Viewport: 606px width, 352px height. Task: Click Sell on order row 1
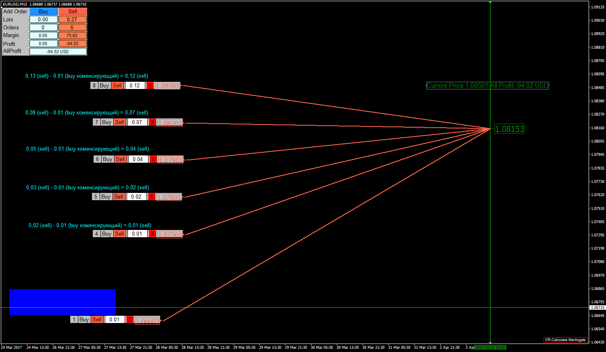pyautogui.click(x=97, y=319)
